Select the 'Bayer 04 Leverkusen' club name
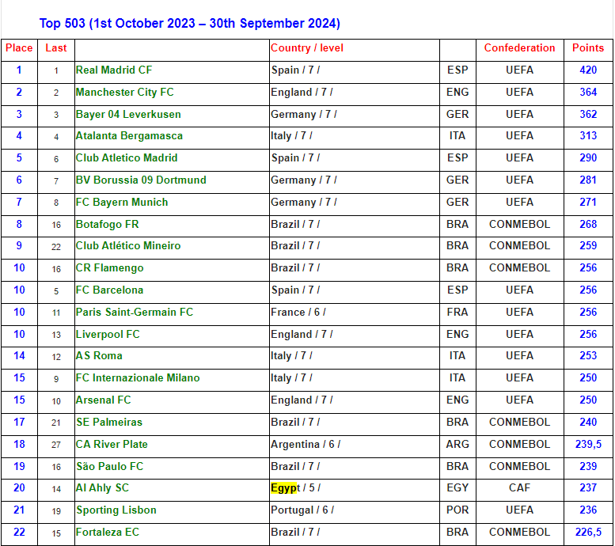This screenshot has height=546, width=615. tap(128, 115)
